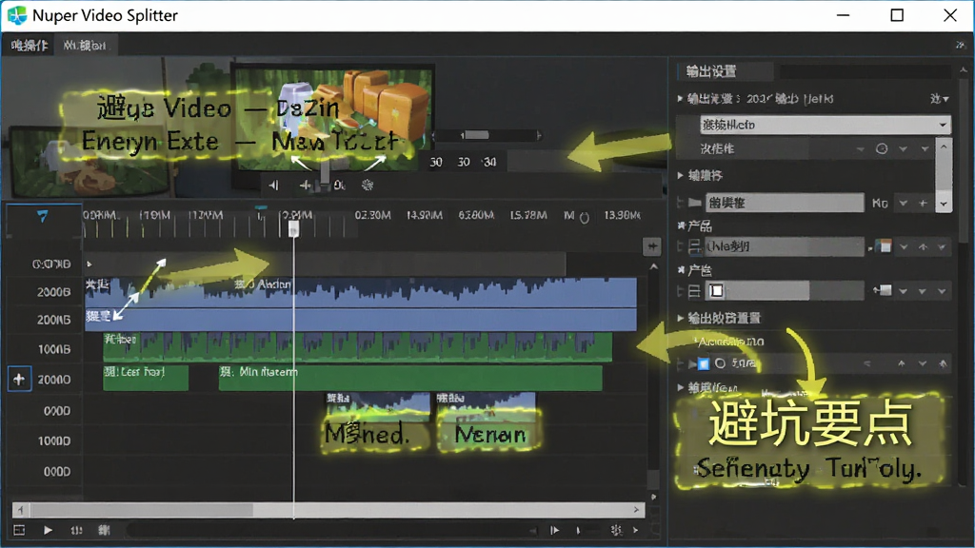Image resolution: width=975 pixels, height=548 pixels.
Task: Click the collapse icon at top-right below window controls
Action: coord(960,45)
